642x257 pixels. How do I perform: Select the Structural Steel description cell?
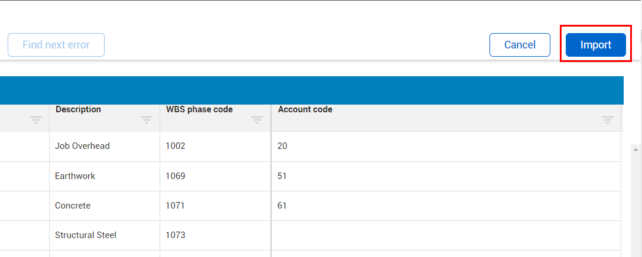point(86,235)
